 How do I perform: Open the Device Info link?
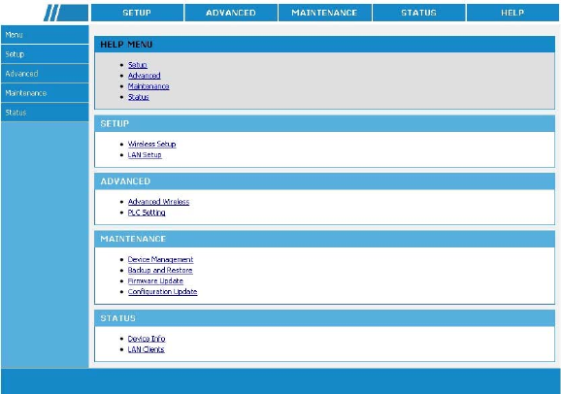pos(147,339)
